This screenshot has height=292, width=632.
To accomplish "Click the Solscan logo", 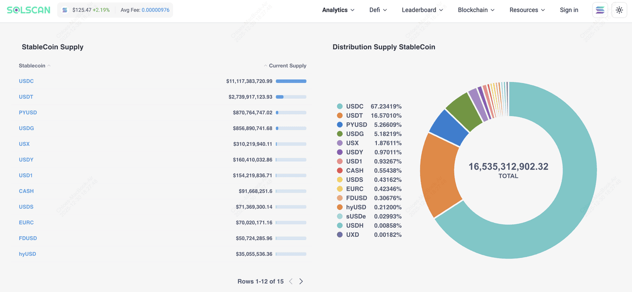I will [x=28, y=10].
